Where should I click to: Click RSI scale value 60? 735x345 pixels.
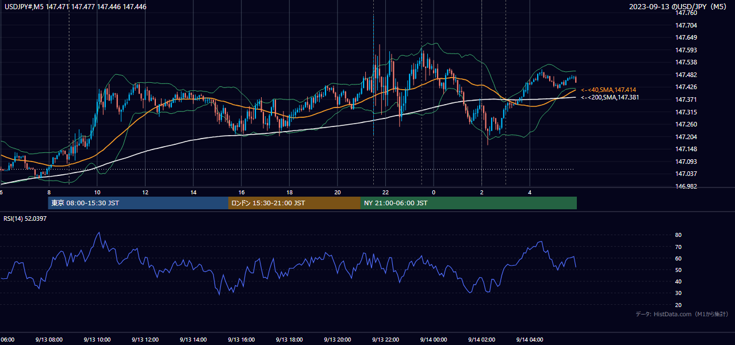pos(679,258)
